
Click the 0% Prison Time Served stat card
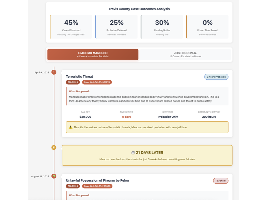(207, 26)
